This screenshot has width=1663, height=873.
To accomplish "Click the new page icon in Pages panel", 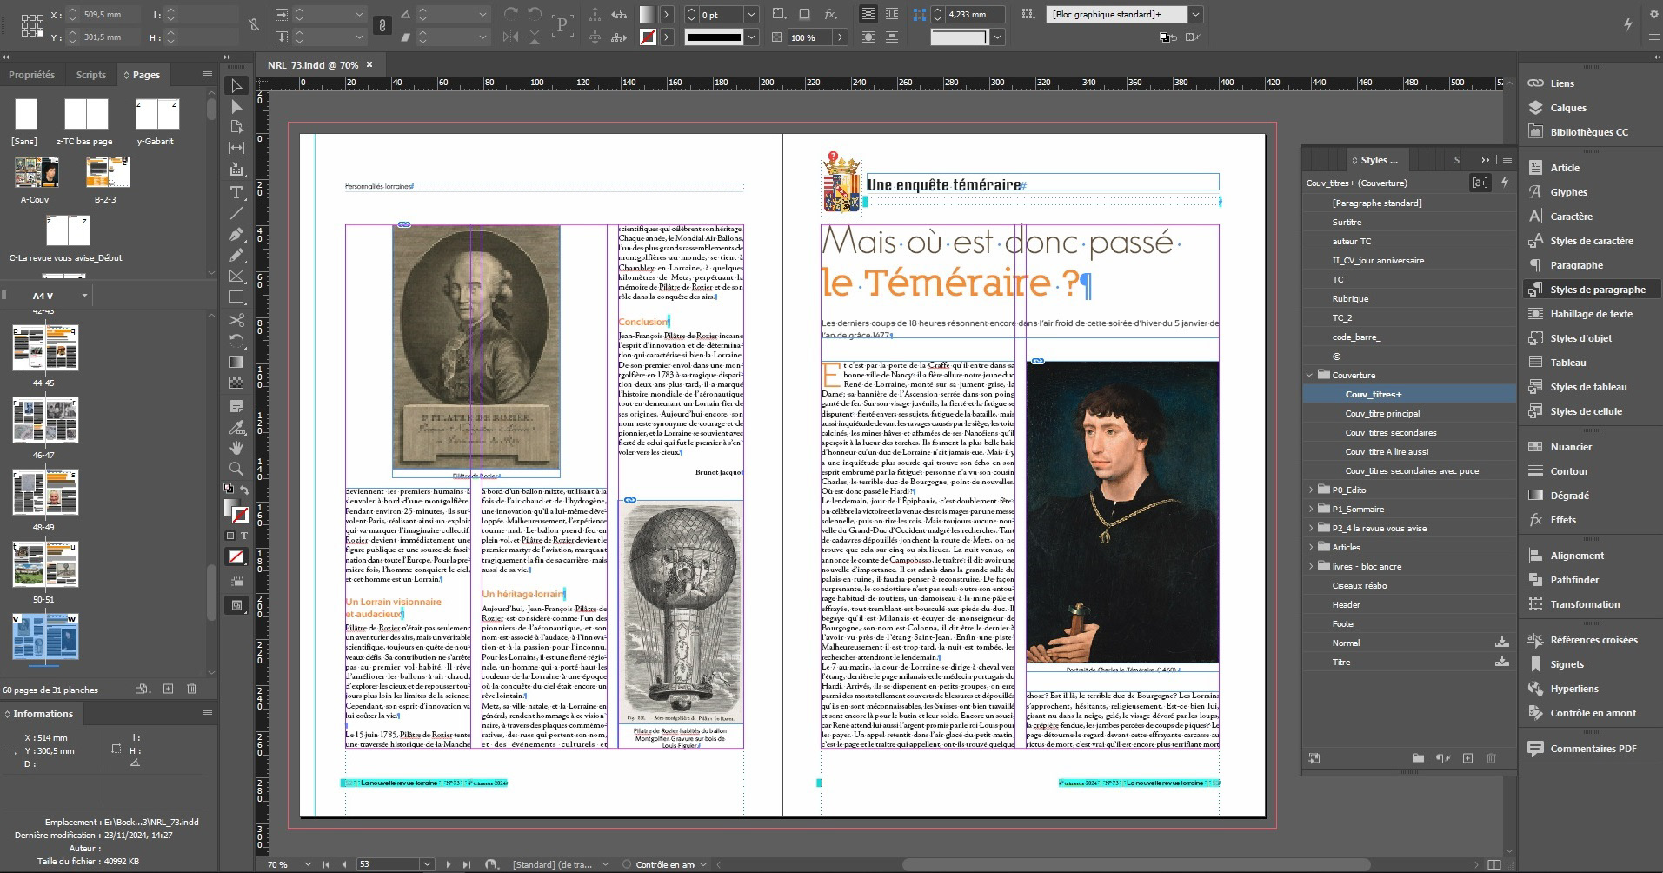I will pos(168,689).
